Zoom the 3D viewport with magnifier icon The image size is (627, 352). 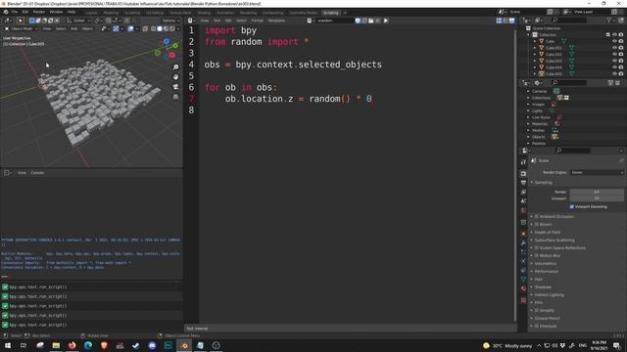pos(175,67)
